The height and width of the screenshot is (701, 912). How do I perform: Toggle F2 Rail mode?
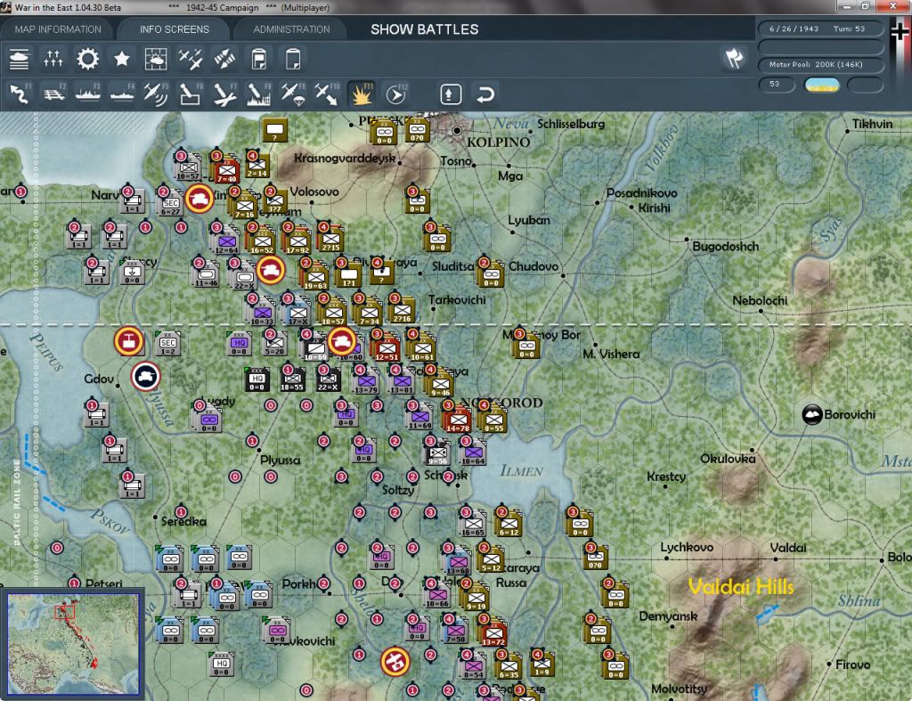point(54,94)
